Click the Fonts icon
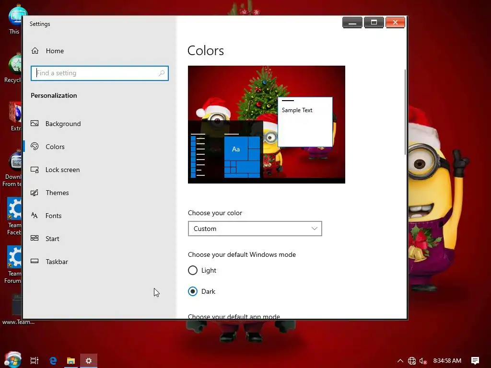The width and height of the screenshot is (491, 368). click(x=35, y=215)
